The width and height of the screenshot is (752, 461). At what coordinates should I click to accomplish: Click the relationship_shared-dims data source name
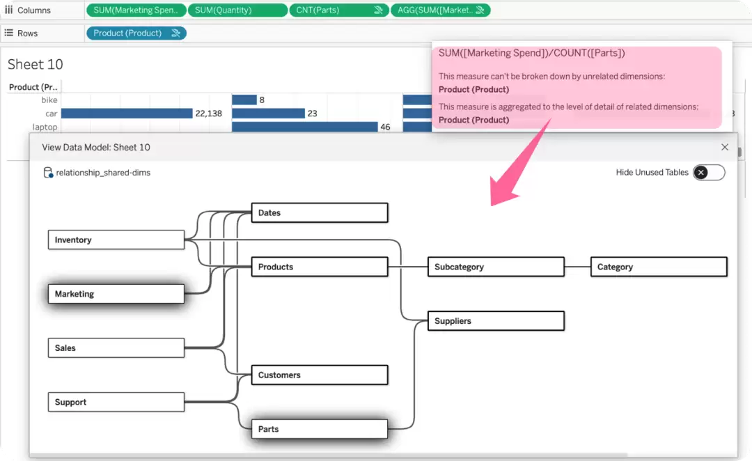(x=103, y=173)
